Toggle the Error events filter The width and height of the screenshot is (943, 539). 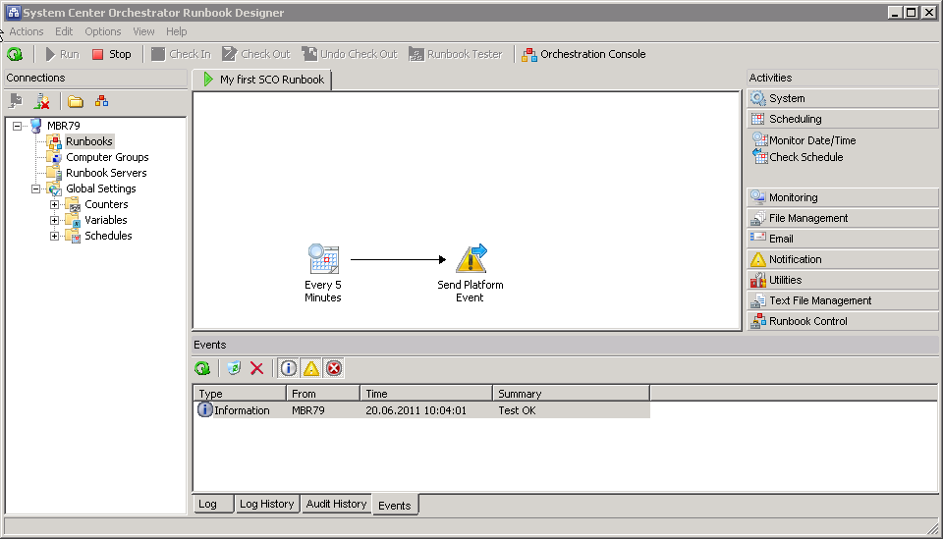click(x=334, y=368)
